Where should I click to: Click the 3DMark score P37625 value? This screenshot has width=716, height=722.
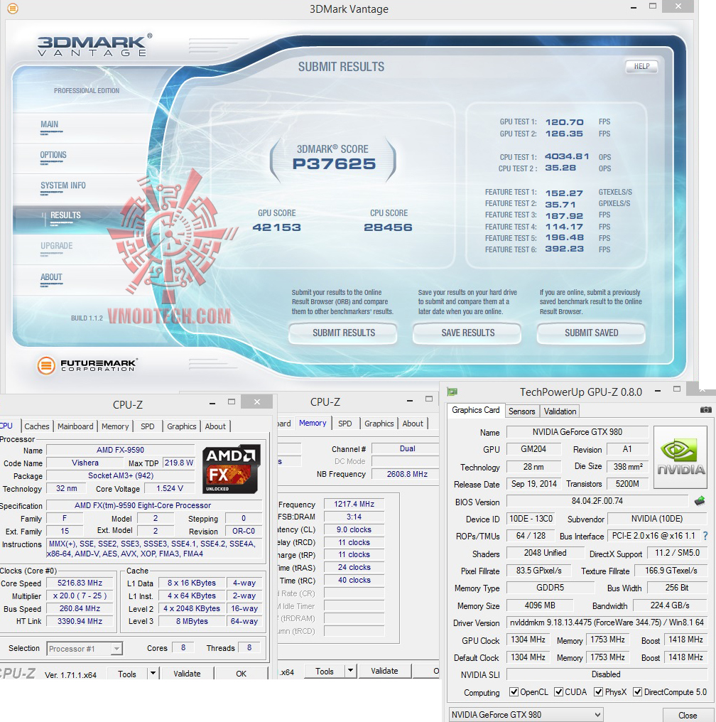coord(334,164)
